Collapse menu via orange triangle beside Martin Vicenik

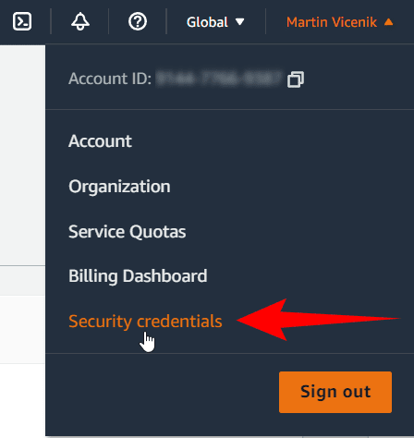[388, 22]
